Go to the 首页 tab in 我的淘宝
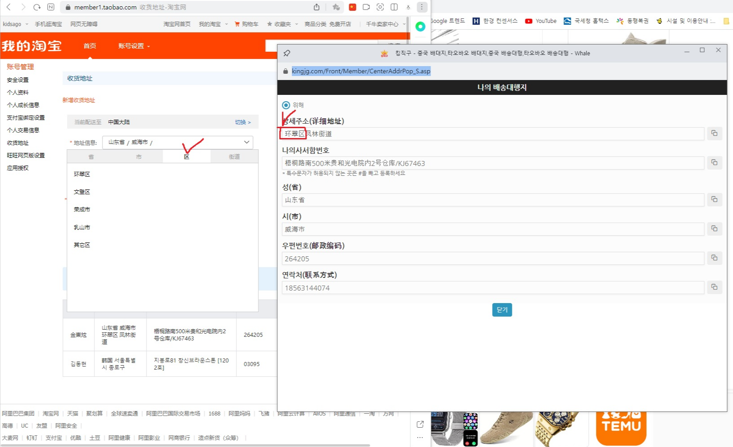 [90, 46]
